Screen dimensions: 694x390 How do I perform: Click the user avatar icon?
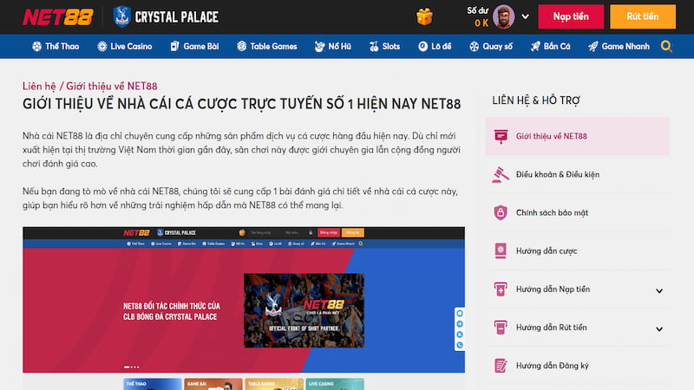point(506,16)
